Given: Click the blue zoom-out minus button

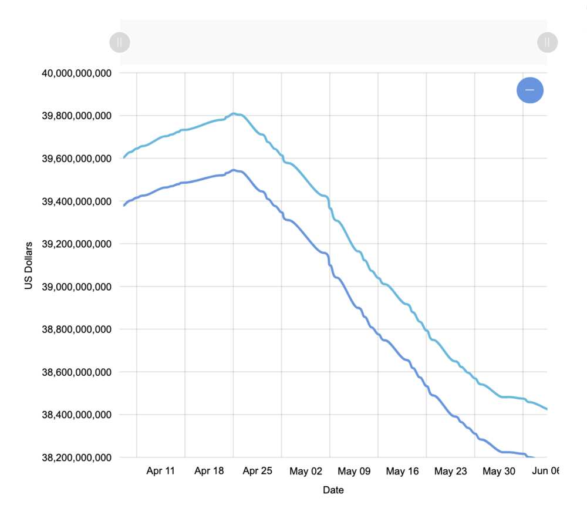Looking at the screenshot, I should pos(529,90).
